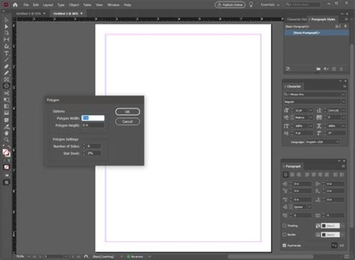
Task: Toggle align right in Paragraph panel
Action: click(x=299, y=175)
